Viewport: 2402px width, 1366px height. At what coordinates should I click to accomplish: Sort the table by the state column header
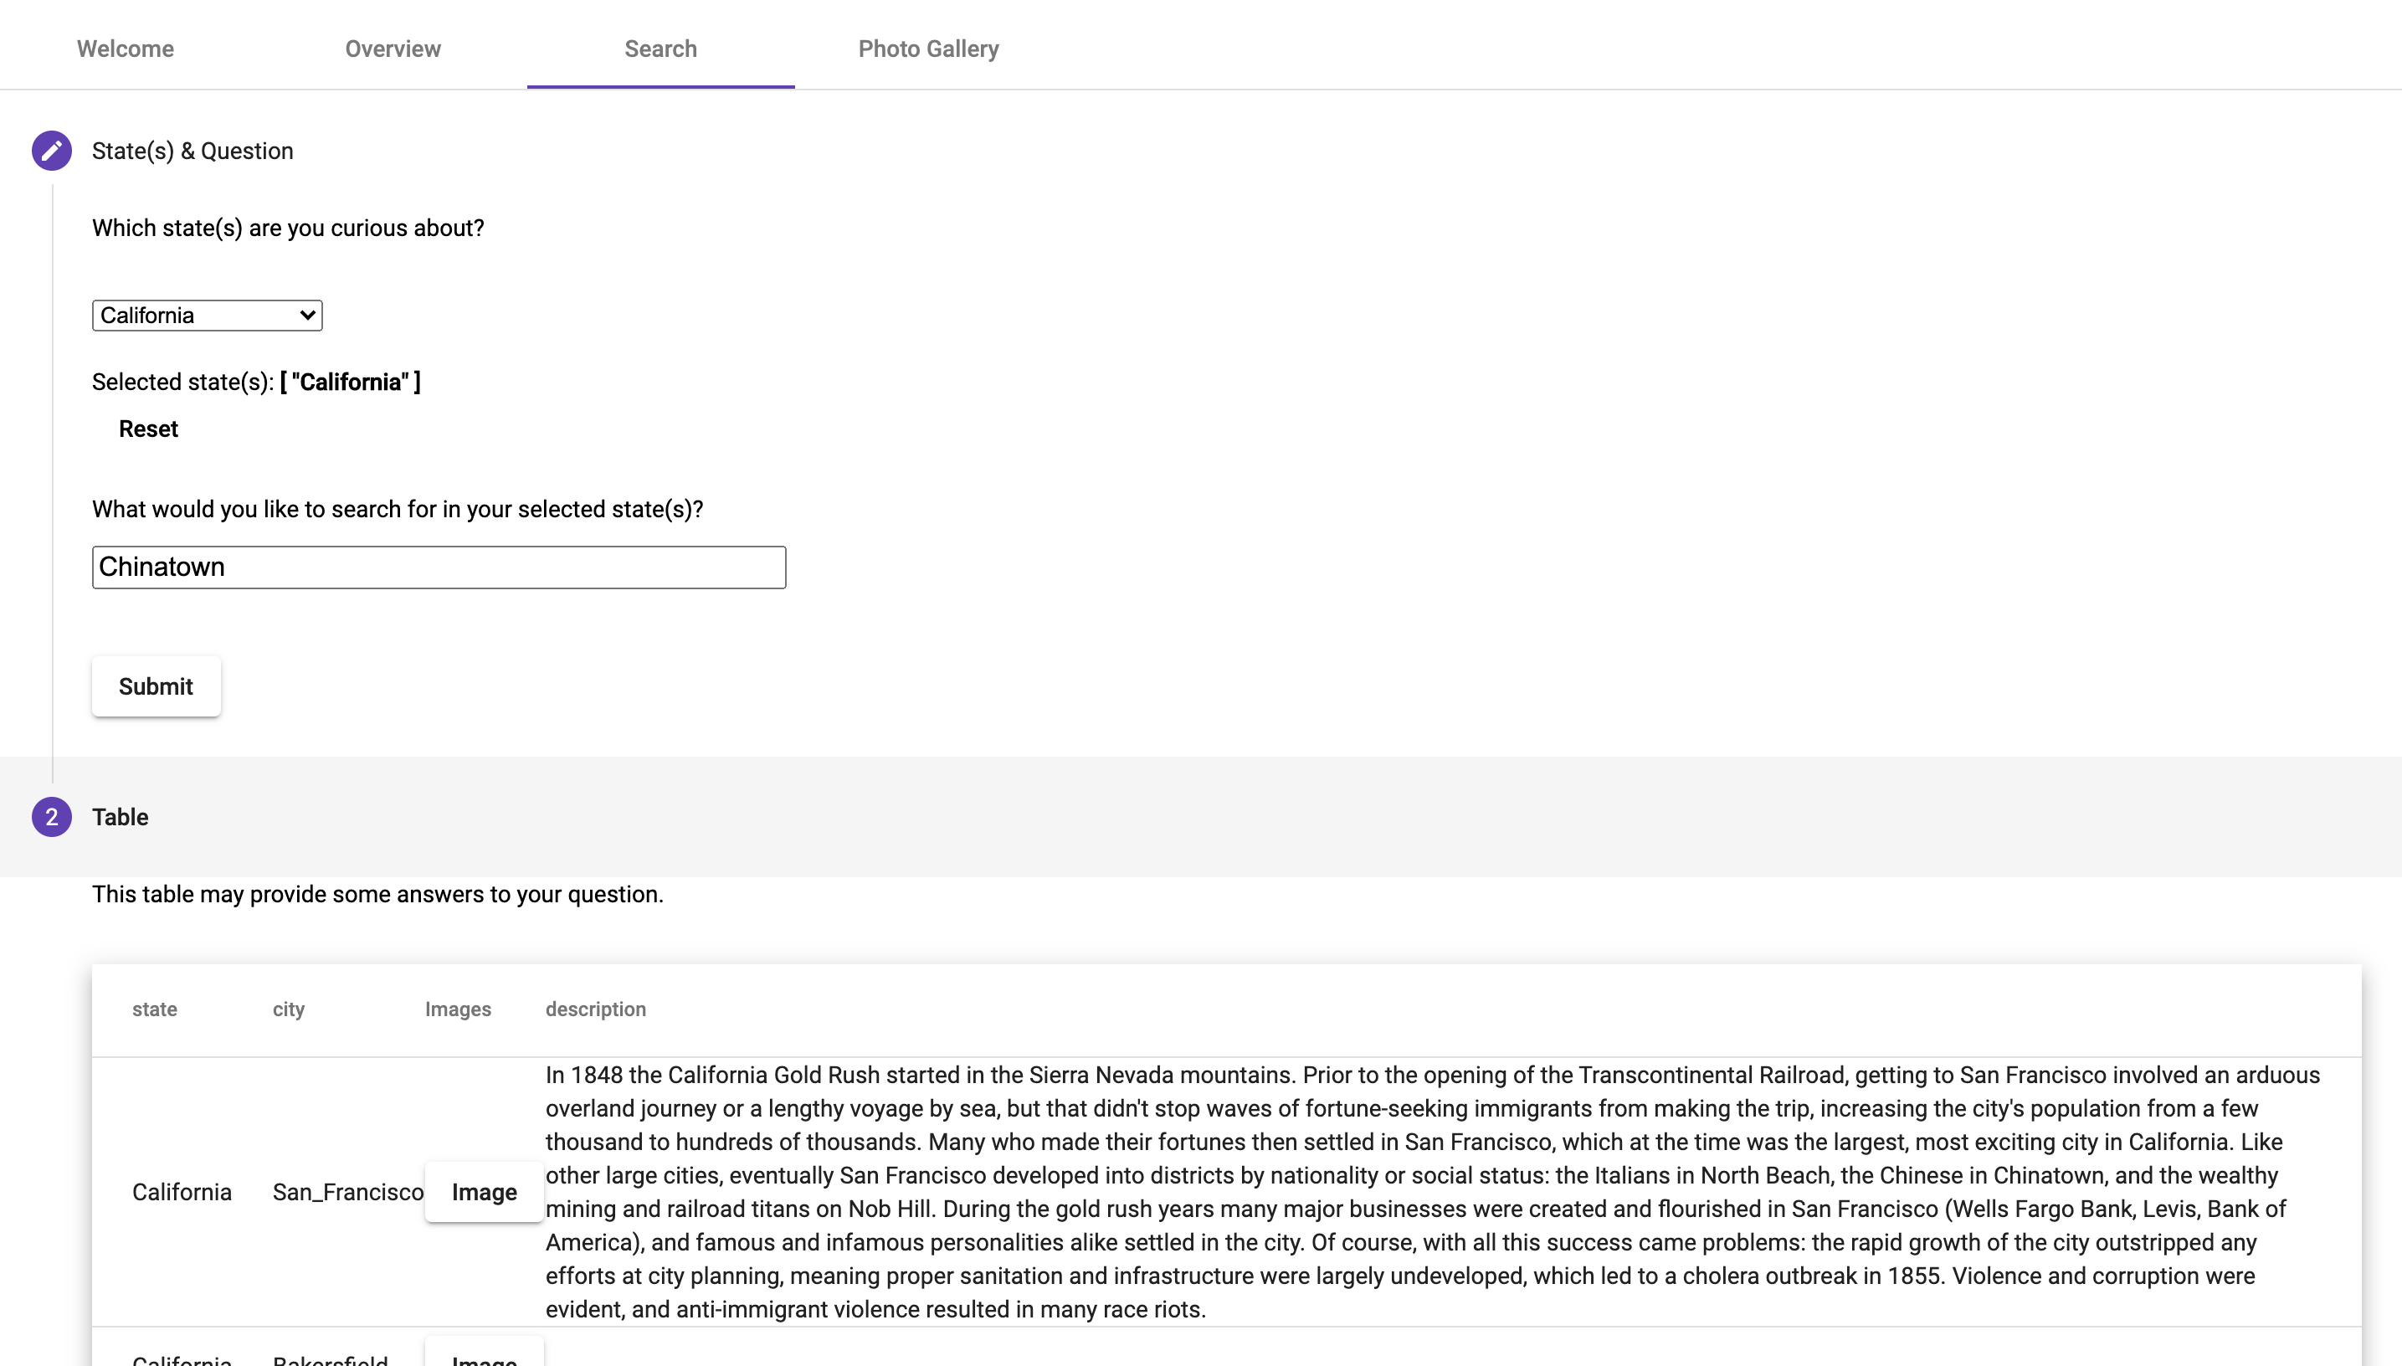(x=154, y=1009)
